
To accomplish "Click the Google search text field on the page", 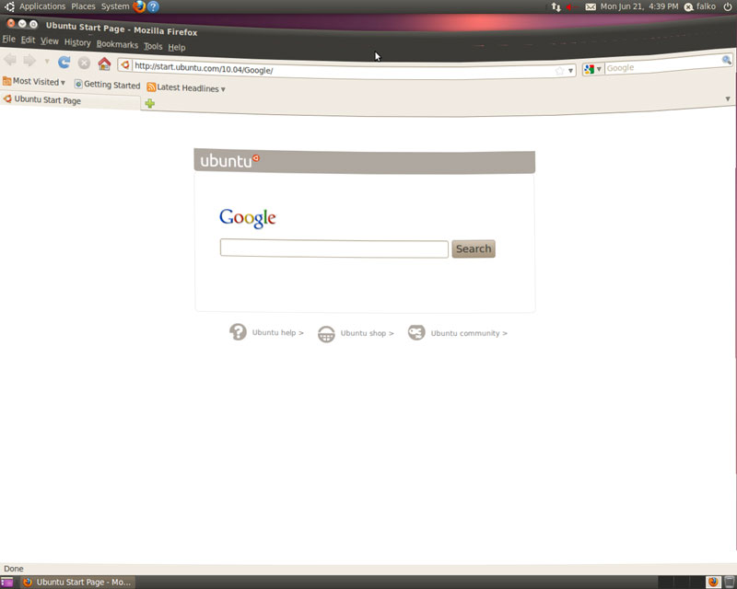I will pyautogui.click(x=334, y=248).
